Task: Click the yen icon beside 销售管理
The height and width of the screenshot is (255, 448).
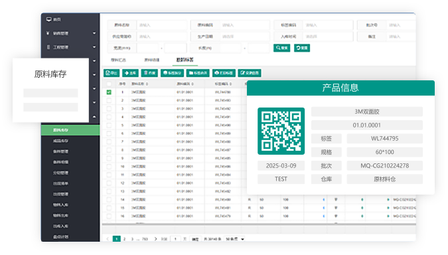Action: click(x=48, y=33)
